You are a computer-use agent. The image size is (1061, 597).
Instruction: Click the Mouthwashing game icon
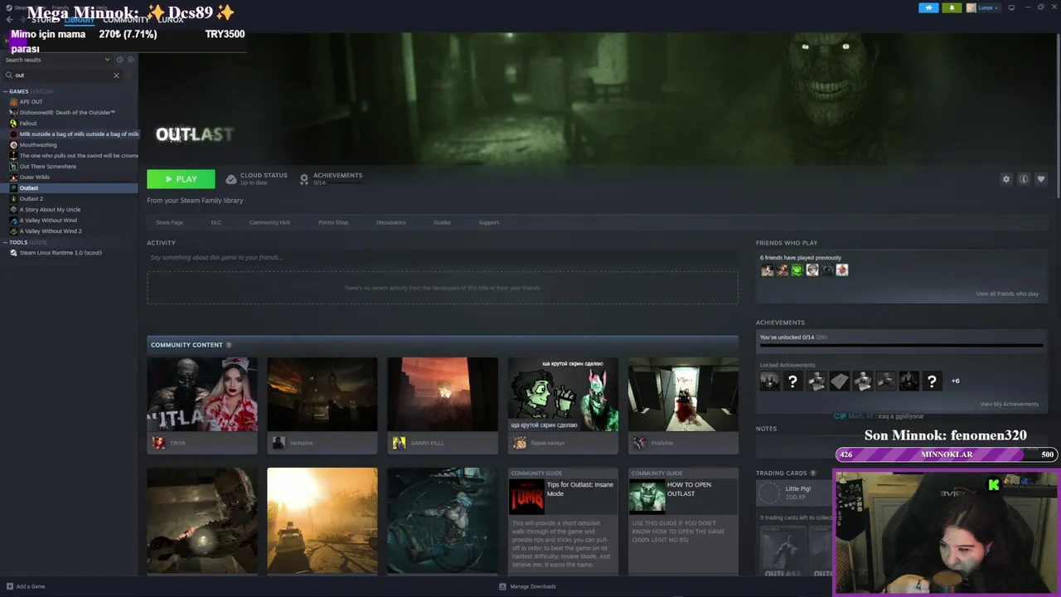[x=13, y=145]
